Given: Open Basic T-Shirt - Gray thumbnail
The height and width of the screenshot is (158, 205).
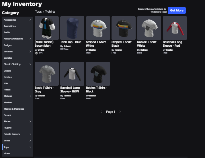Looking at the screenshot, I should coord(47,74).
